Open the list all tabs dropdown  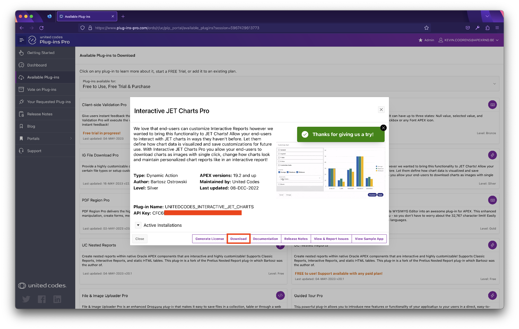coord(487,16)
